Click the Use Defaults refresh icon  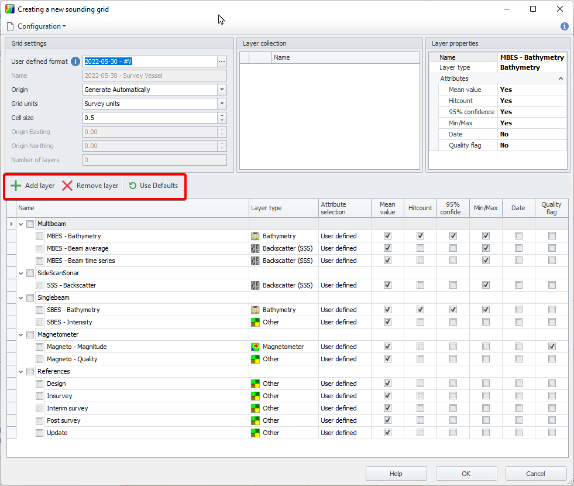coord(133,186)
